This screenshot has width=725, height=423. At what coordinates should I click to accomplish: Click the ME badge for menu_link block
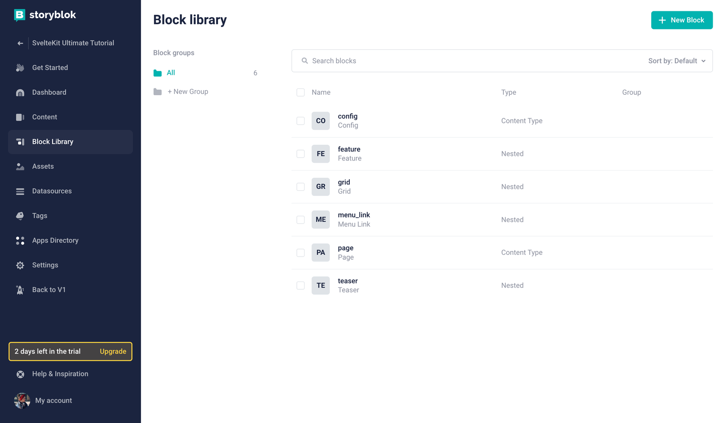(321, 219)
